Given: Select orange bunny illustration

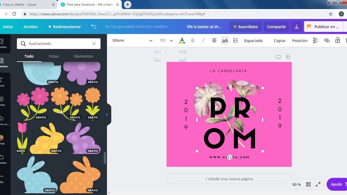Looking at the screenshot, I should coord(80,174).
